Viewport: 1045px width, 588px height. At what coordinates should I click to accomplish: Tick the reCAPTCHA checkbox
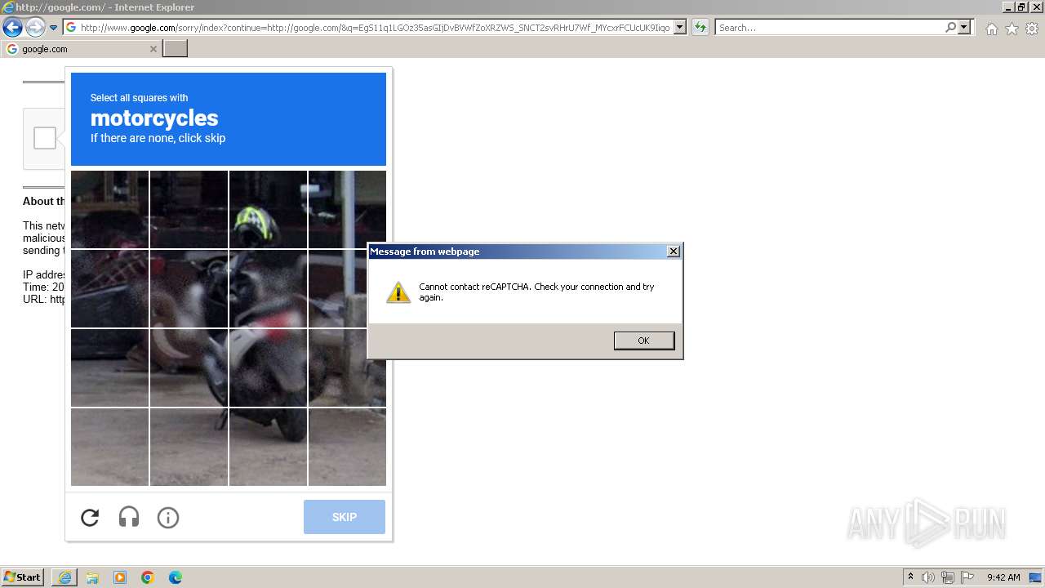[x=45, y=138]
